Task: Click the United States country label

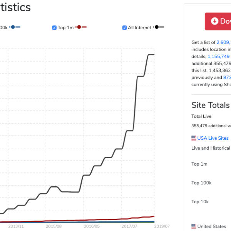Action: [x=212, y=226]
